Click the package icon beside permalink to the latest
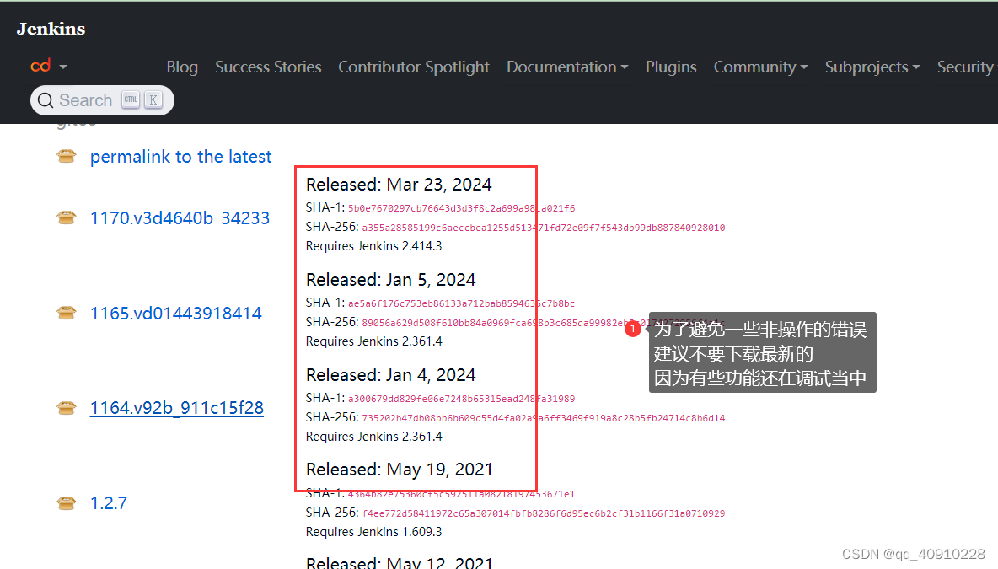The width and height of the screenshot is (998, 569). (67, 156)
